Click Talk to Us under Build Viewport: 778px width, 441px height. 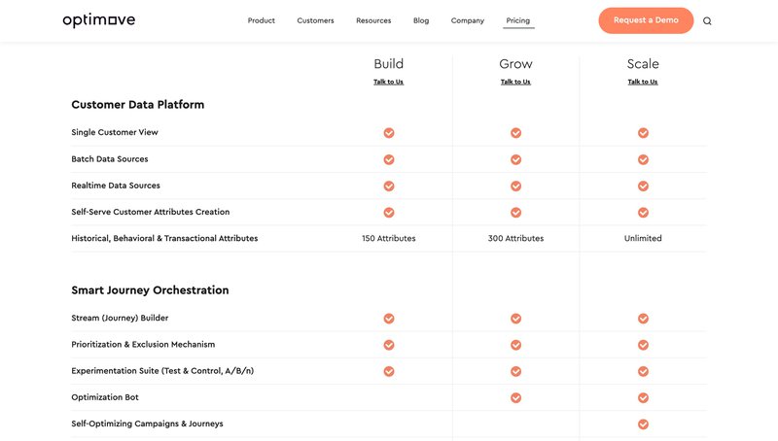pyautogui.click(x=388, y=82)
